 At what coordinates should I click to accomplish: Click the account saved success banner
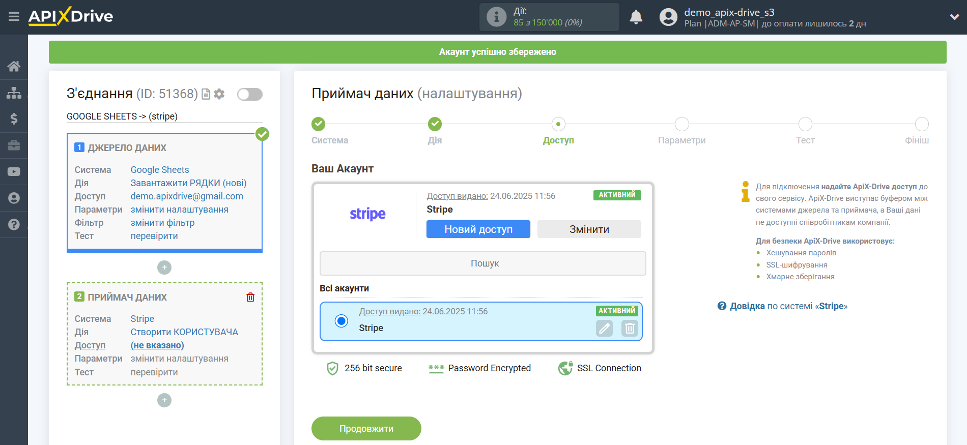click(497, 52)
